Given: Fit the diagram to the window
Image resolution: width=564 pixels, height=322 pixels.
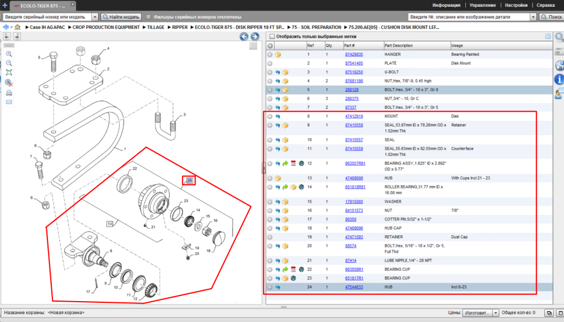Looking at the screenshot, I should [9, 73].
